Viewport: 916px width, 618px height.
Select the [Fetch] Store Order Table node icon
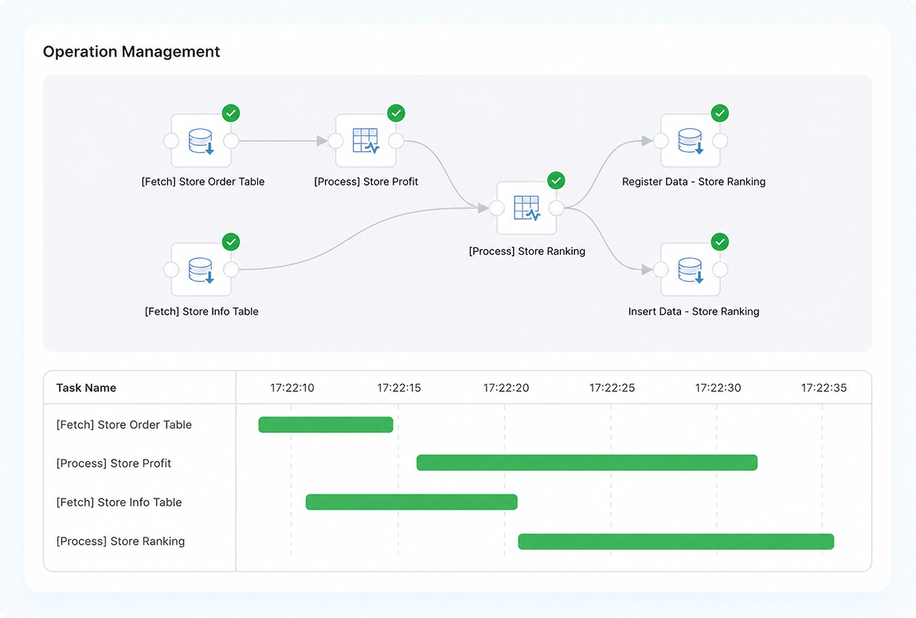tap(201, 141)
